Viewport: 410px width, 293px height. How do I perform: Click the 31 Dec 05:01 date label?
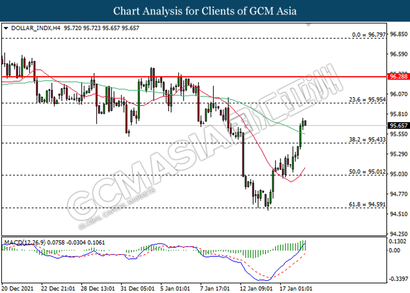(x=137, y=289)
